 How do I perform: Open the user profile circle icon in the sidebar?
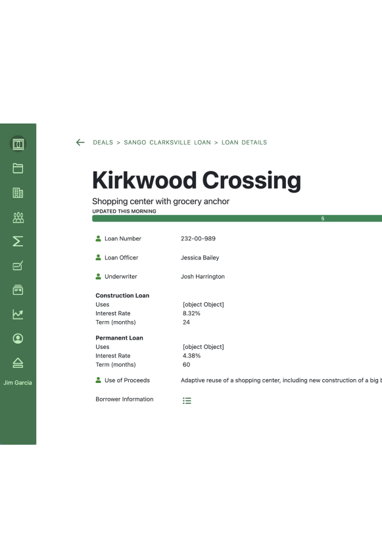pyautogui.click(x=18, y=339)
